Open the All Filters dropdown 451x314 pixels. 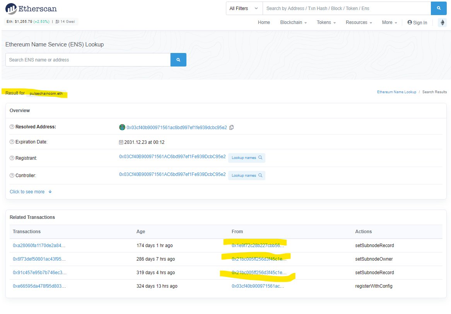(x=244, y=9)
